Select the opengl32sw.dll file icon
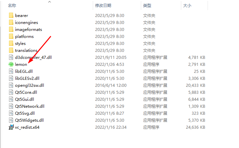The image size is (239, 148). (11, 85)
